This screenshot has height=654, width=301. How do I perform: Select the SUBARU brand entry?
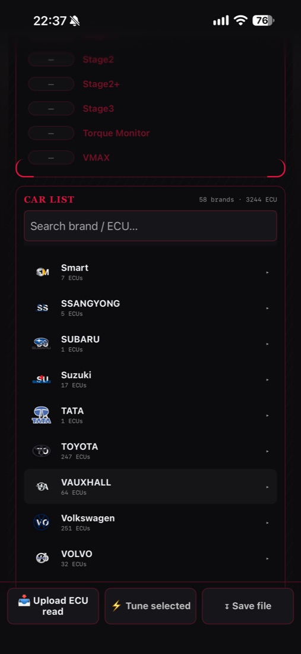tap(150, 344)
